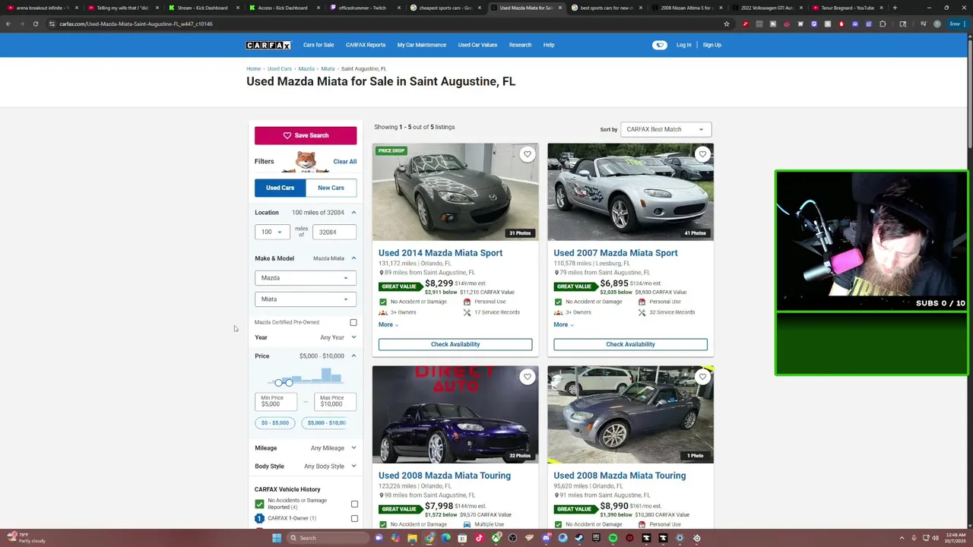Open Xbox app from taskbar
973x547 pixels.
496,538
